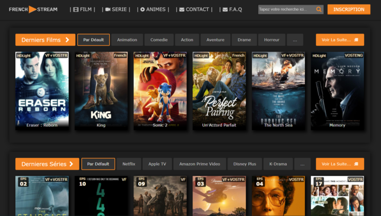Focus the search input field
This screenshot has height=216, width=381.
287,10
